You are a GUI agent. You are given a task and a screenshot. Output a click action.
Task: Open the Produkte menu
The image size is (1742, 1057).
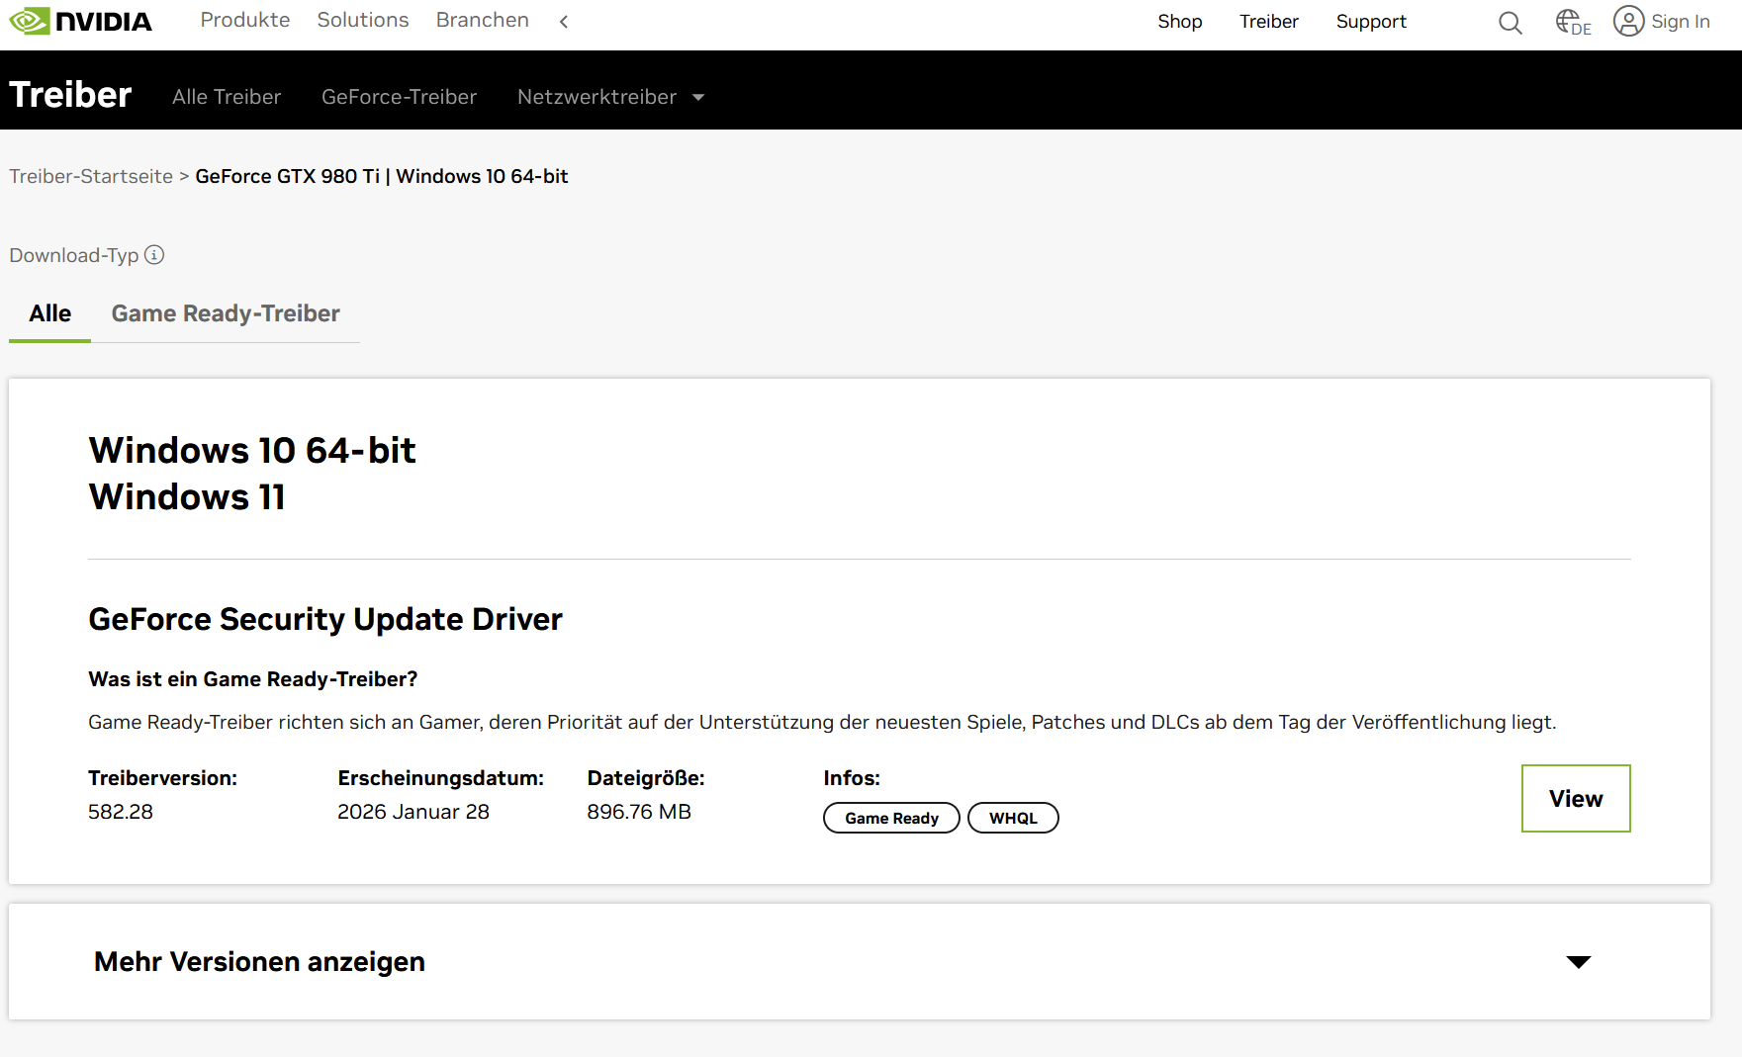(245, 20)
